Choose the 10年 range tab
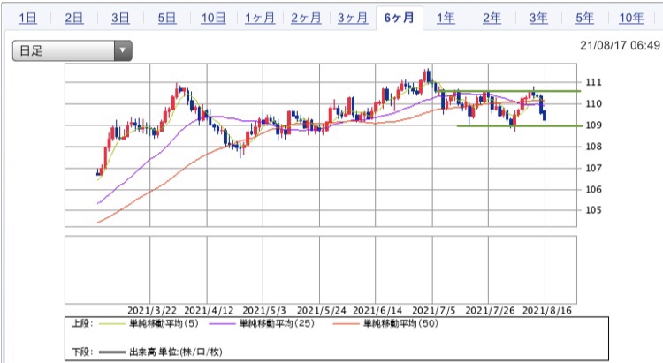 coord(631,18)
